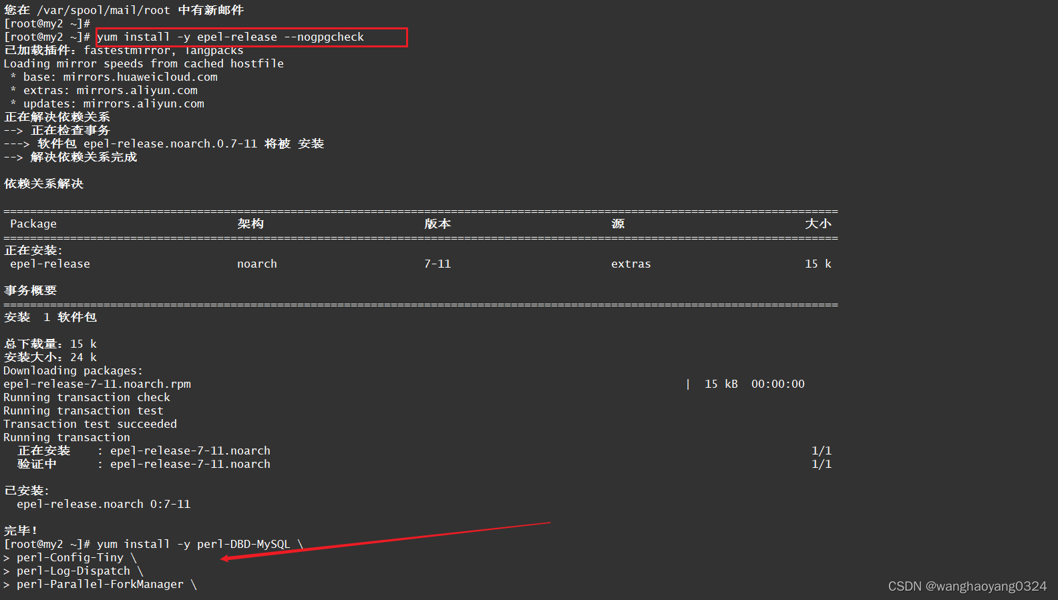Click the '源' column header

(618, 224)
